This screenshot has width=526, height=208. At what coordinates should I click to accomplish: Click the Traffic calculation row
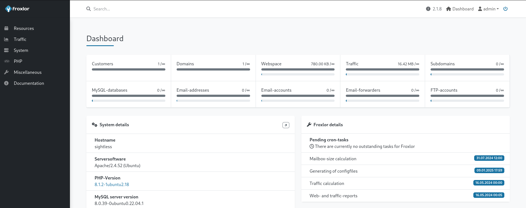point(405,183)
